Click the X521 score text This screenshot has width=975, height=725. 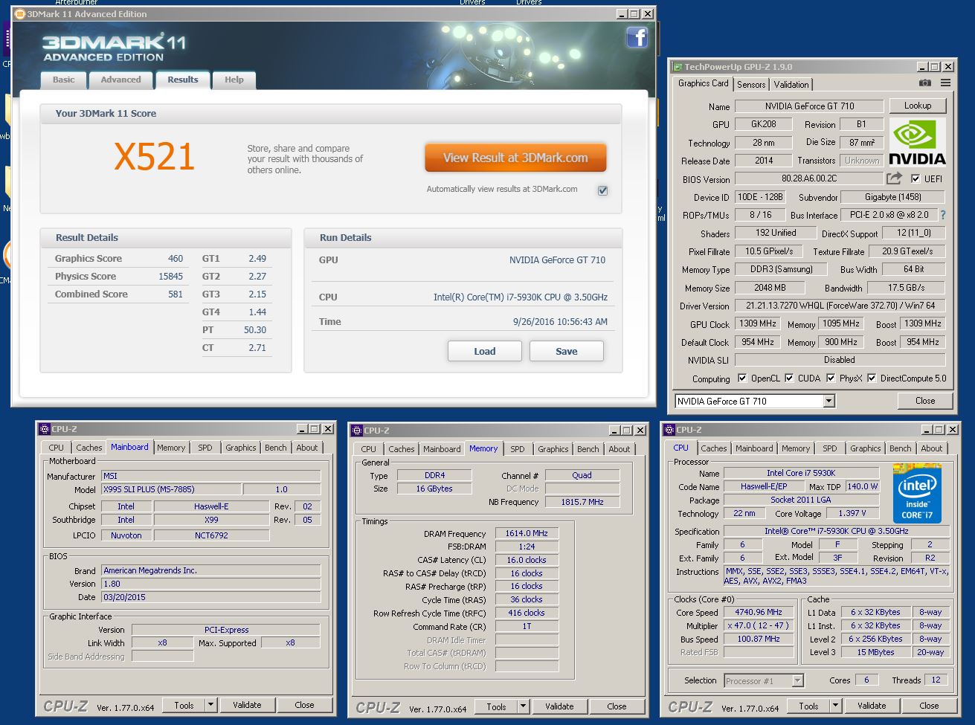tap(154, 156)
